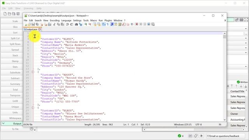Open Folder as Workspace toolbar icon
The image size is (249, 140).
click(128, 24)
